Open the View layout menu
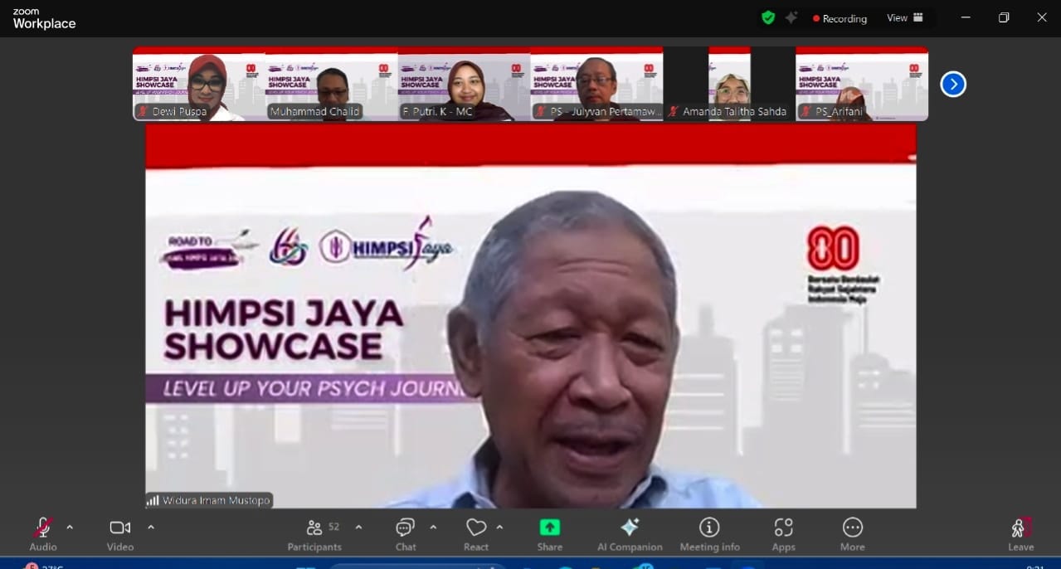 [905, 17]
